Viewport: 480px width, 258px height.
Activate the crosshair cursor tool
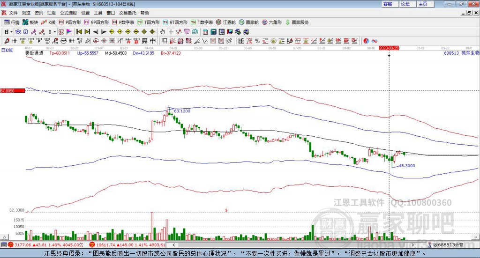[x=171, y=32]
